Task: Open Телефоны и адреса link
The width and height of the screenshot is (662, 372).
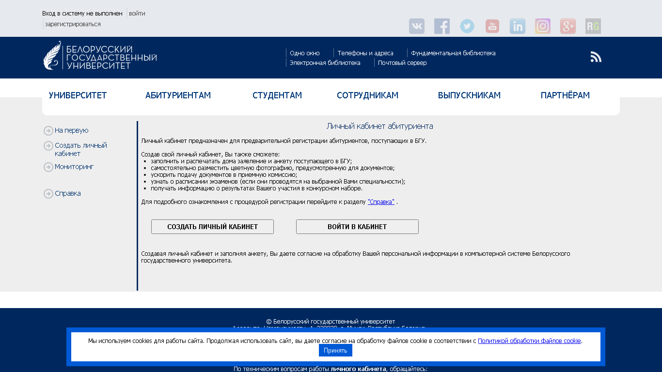Action: [x=365, y=53]
